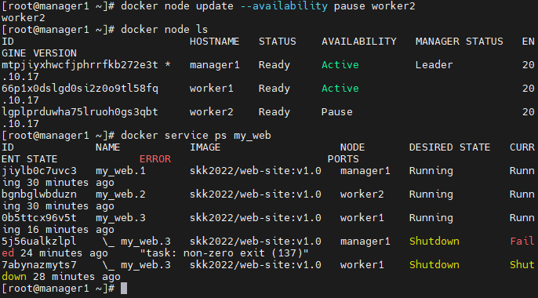
Task: Click manager1 hostname in node list
Action: [214, 65]
